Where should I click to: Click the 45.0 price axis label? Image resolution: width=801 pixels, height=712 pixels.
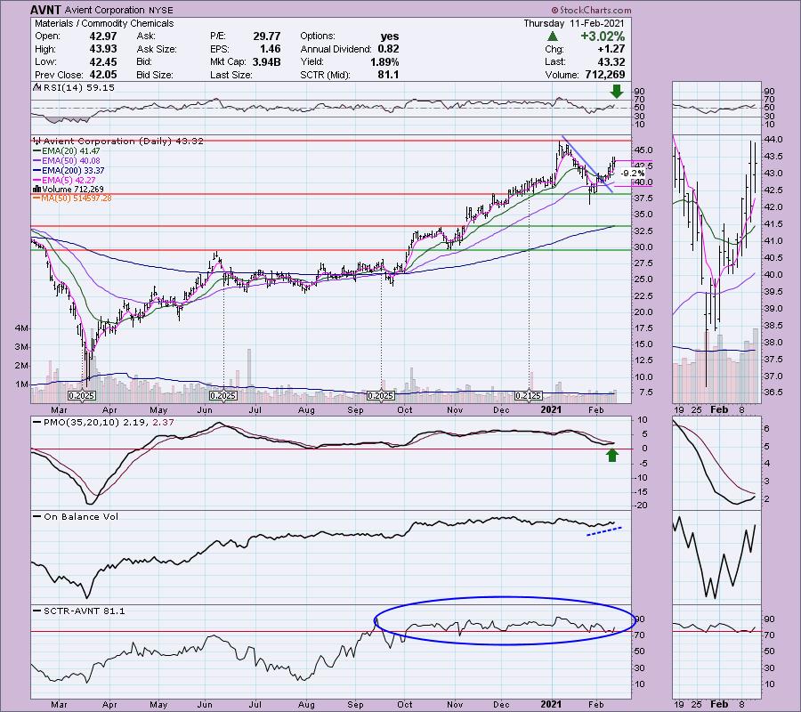pos(644,150)
